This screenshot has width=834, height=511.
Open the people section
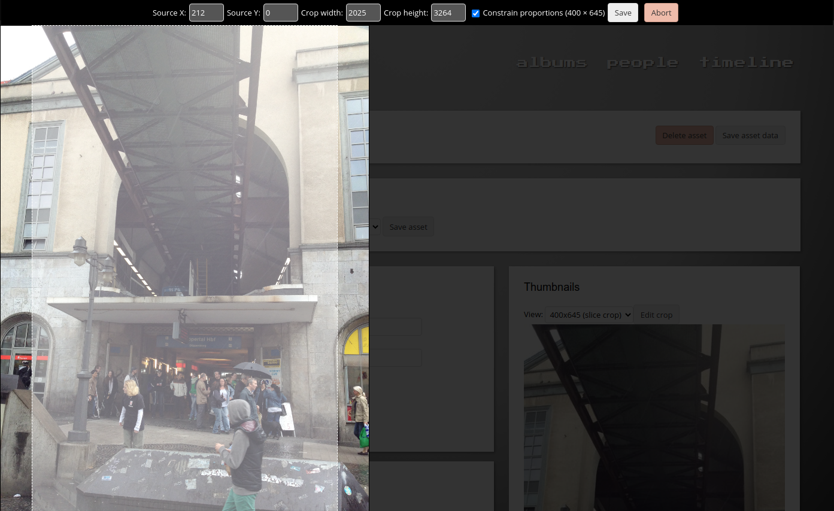642,63
